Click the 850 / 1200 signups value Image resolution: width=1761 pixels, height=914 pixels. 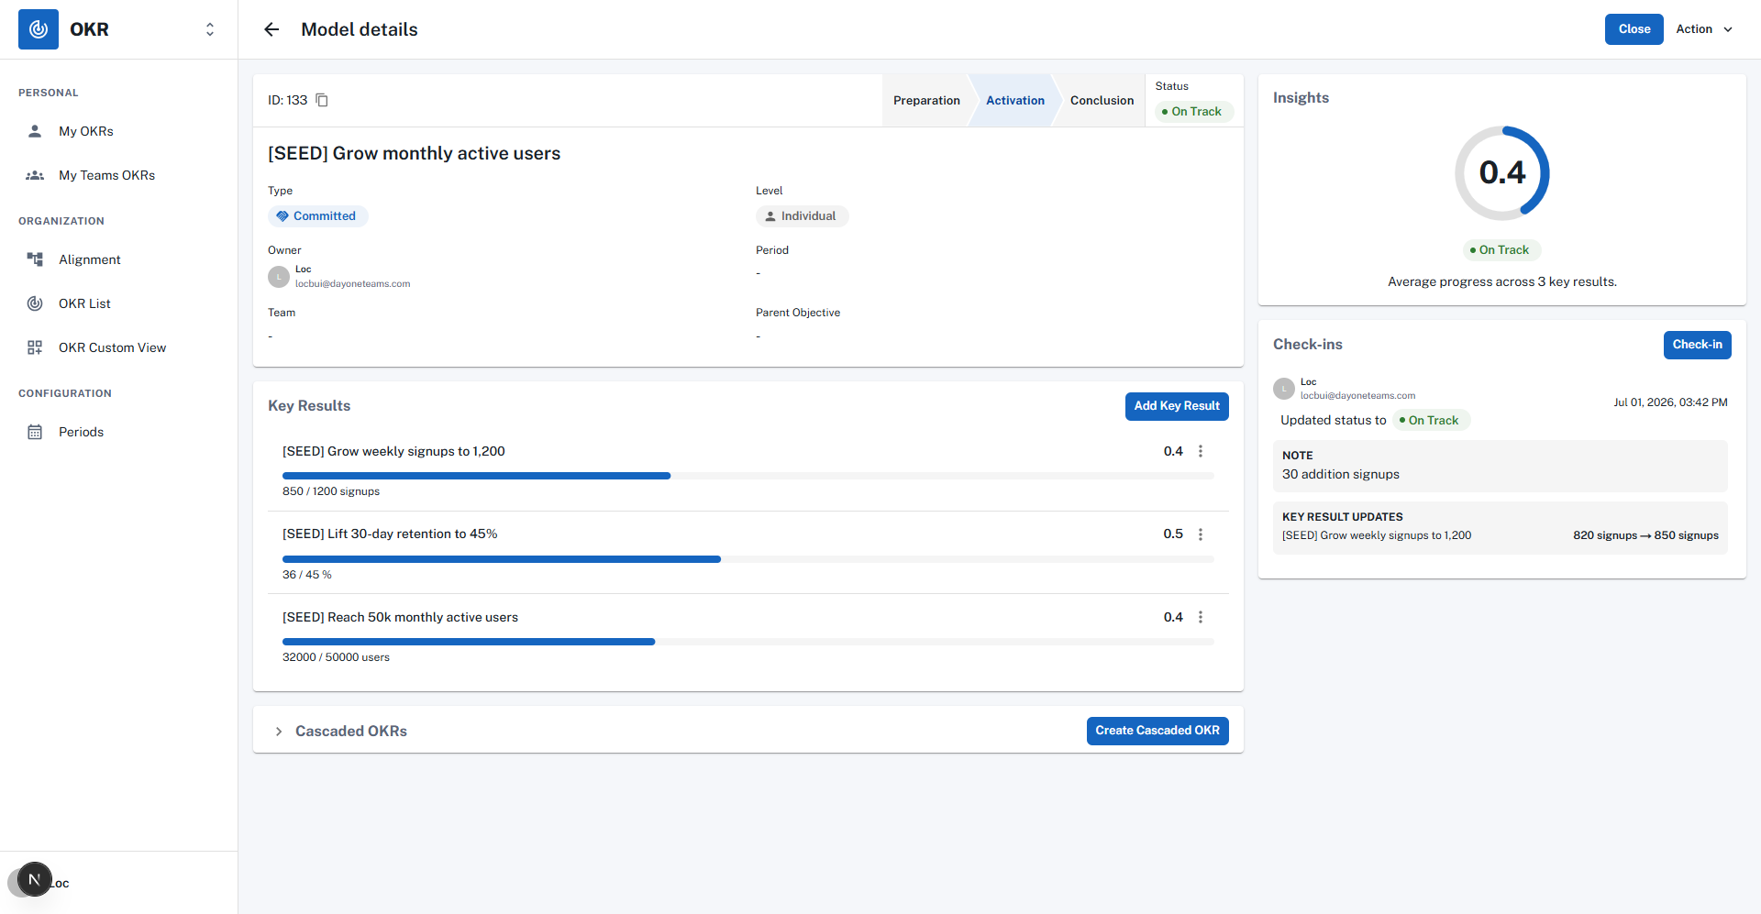coord(331,491)
